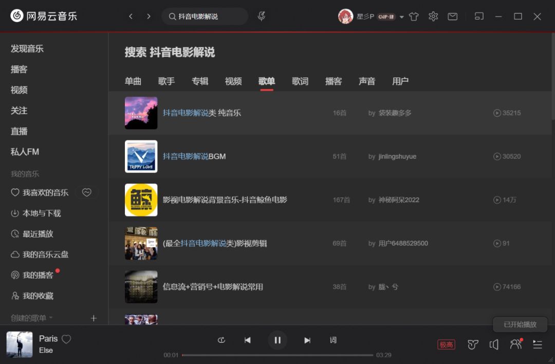Screen dimensions: 555x364
Task: Open 最近播放 in the sidebar
Action: coord(32,234)
